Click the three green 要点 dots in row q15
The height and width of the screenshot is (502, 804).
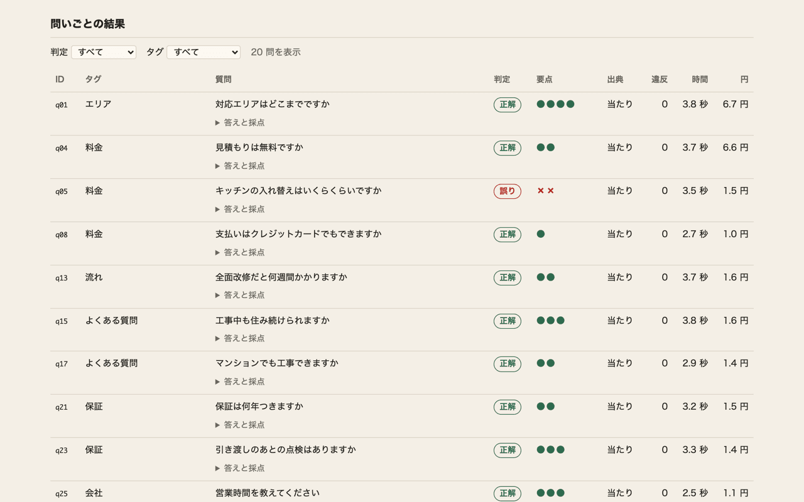coord(551,321)
